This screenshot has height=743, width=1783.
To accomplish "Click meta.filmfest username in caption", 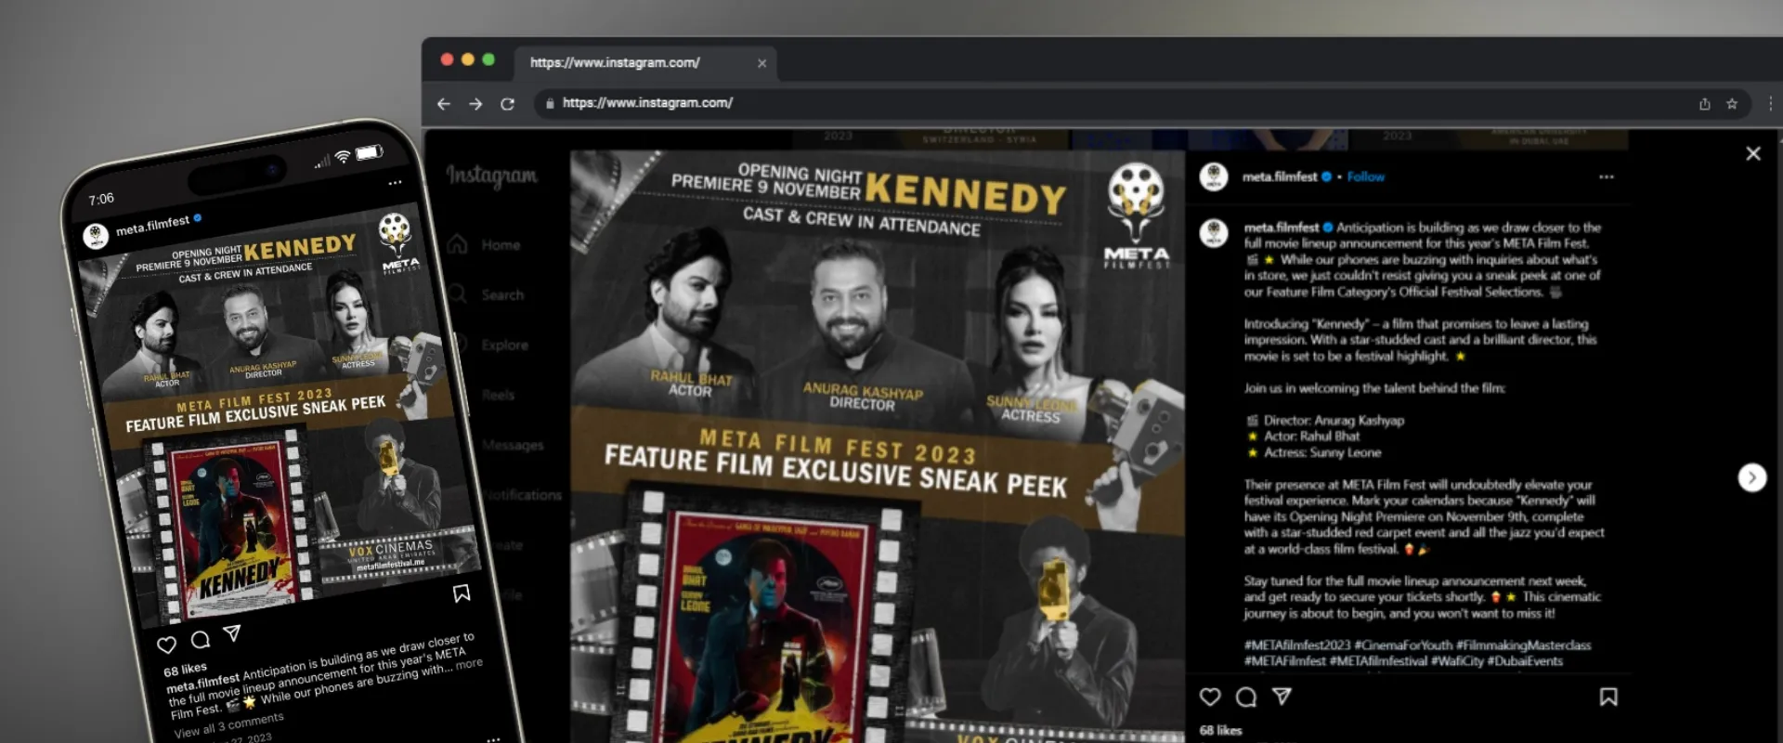I will (x=1282, y=228).
